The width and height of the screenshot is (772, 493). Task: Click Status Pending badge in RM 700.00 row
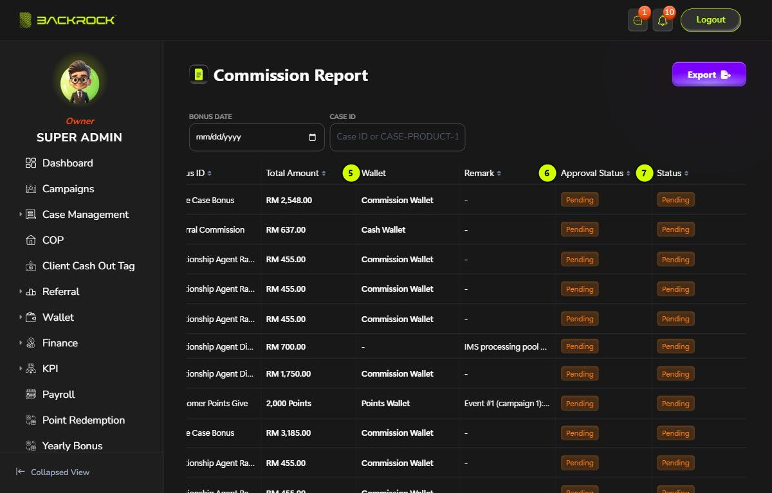click(675, 346)
